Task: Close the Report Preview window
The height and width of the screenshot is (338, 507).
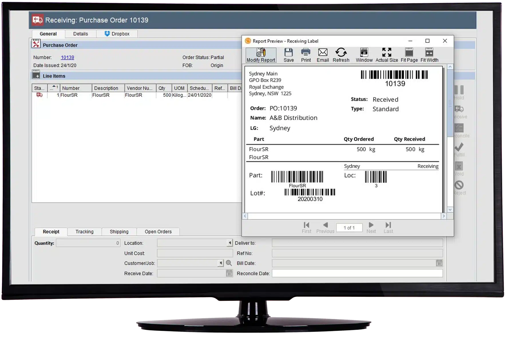Action: tap(445, 41)
